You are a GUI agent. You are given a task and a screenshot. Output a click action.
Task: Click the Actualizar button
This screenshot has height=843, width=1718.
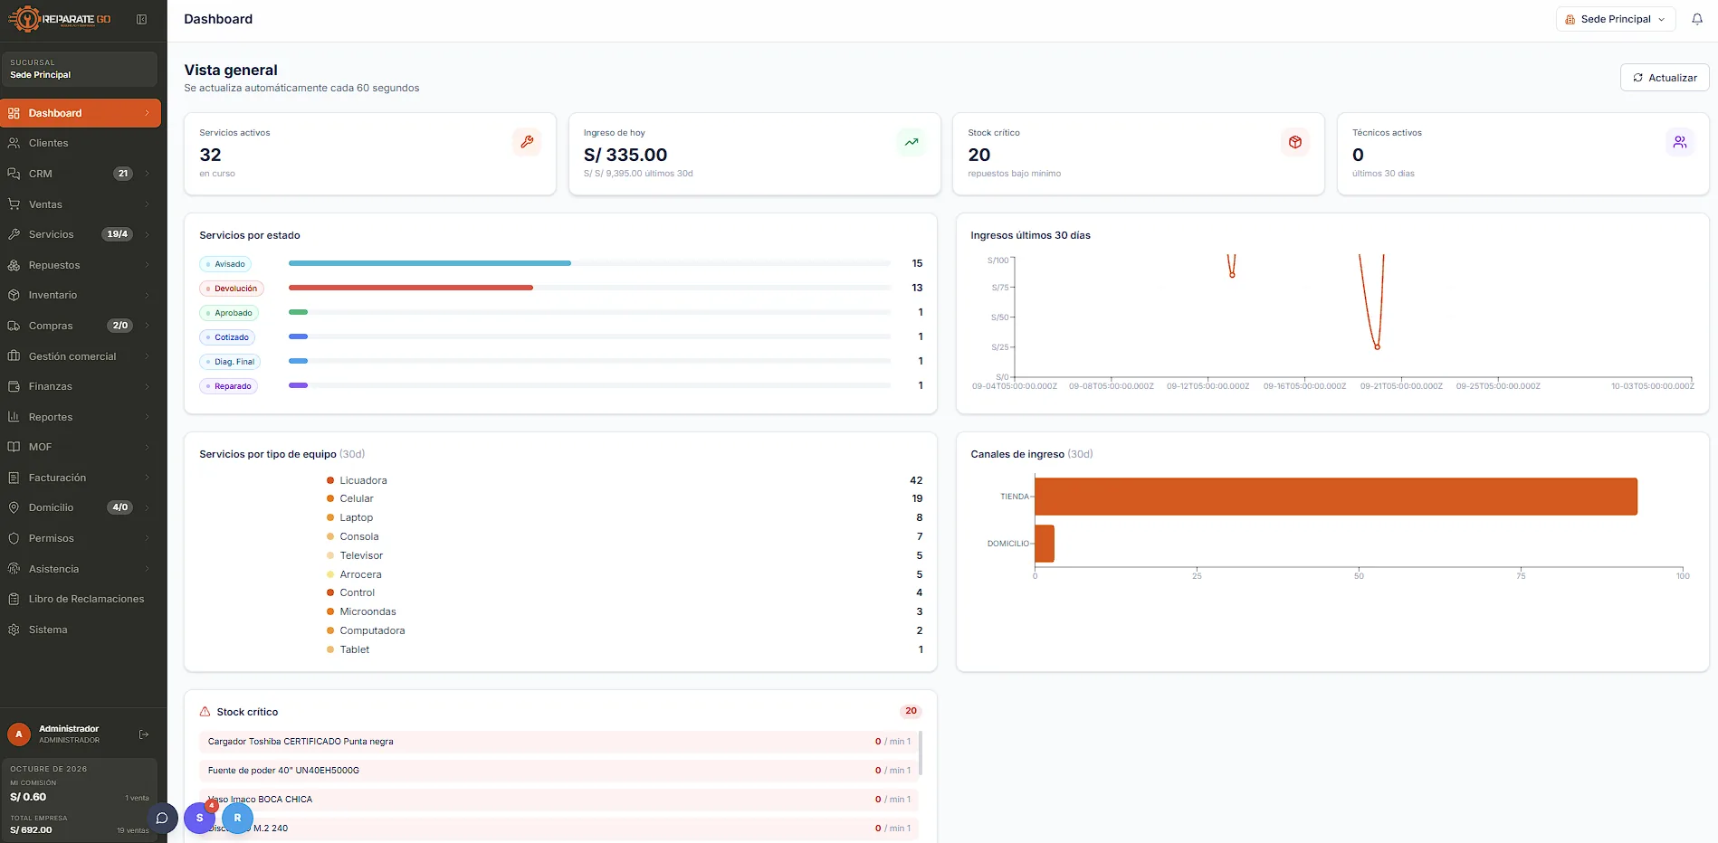(x=1665, y=78)
